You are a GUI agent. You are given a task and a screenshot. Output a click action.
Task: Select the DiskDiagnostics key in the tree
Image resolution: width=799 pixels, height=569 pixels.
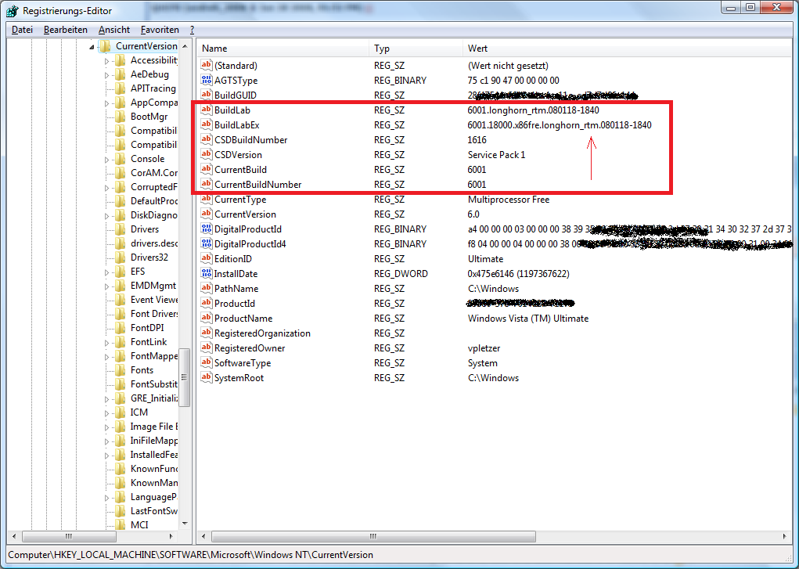(154, 215)
